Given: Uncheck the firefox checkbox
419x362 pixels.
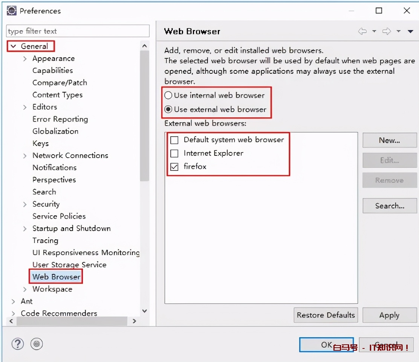Looking at the screenshot, I should (174, 167).
